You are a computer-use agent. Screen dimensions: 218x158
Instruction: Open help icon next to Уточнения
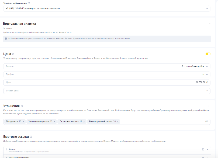tap(22, 106)
